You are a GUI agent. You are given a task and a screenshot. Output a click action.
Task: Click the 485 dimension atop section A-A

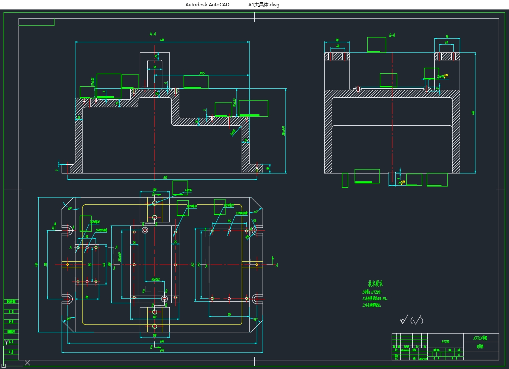(162, 40)
